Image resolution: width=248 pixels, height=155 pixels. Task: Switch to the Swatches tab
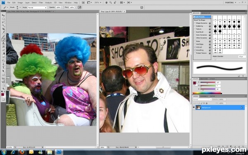pyautogui.click(x=204, y=79)
